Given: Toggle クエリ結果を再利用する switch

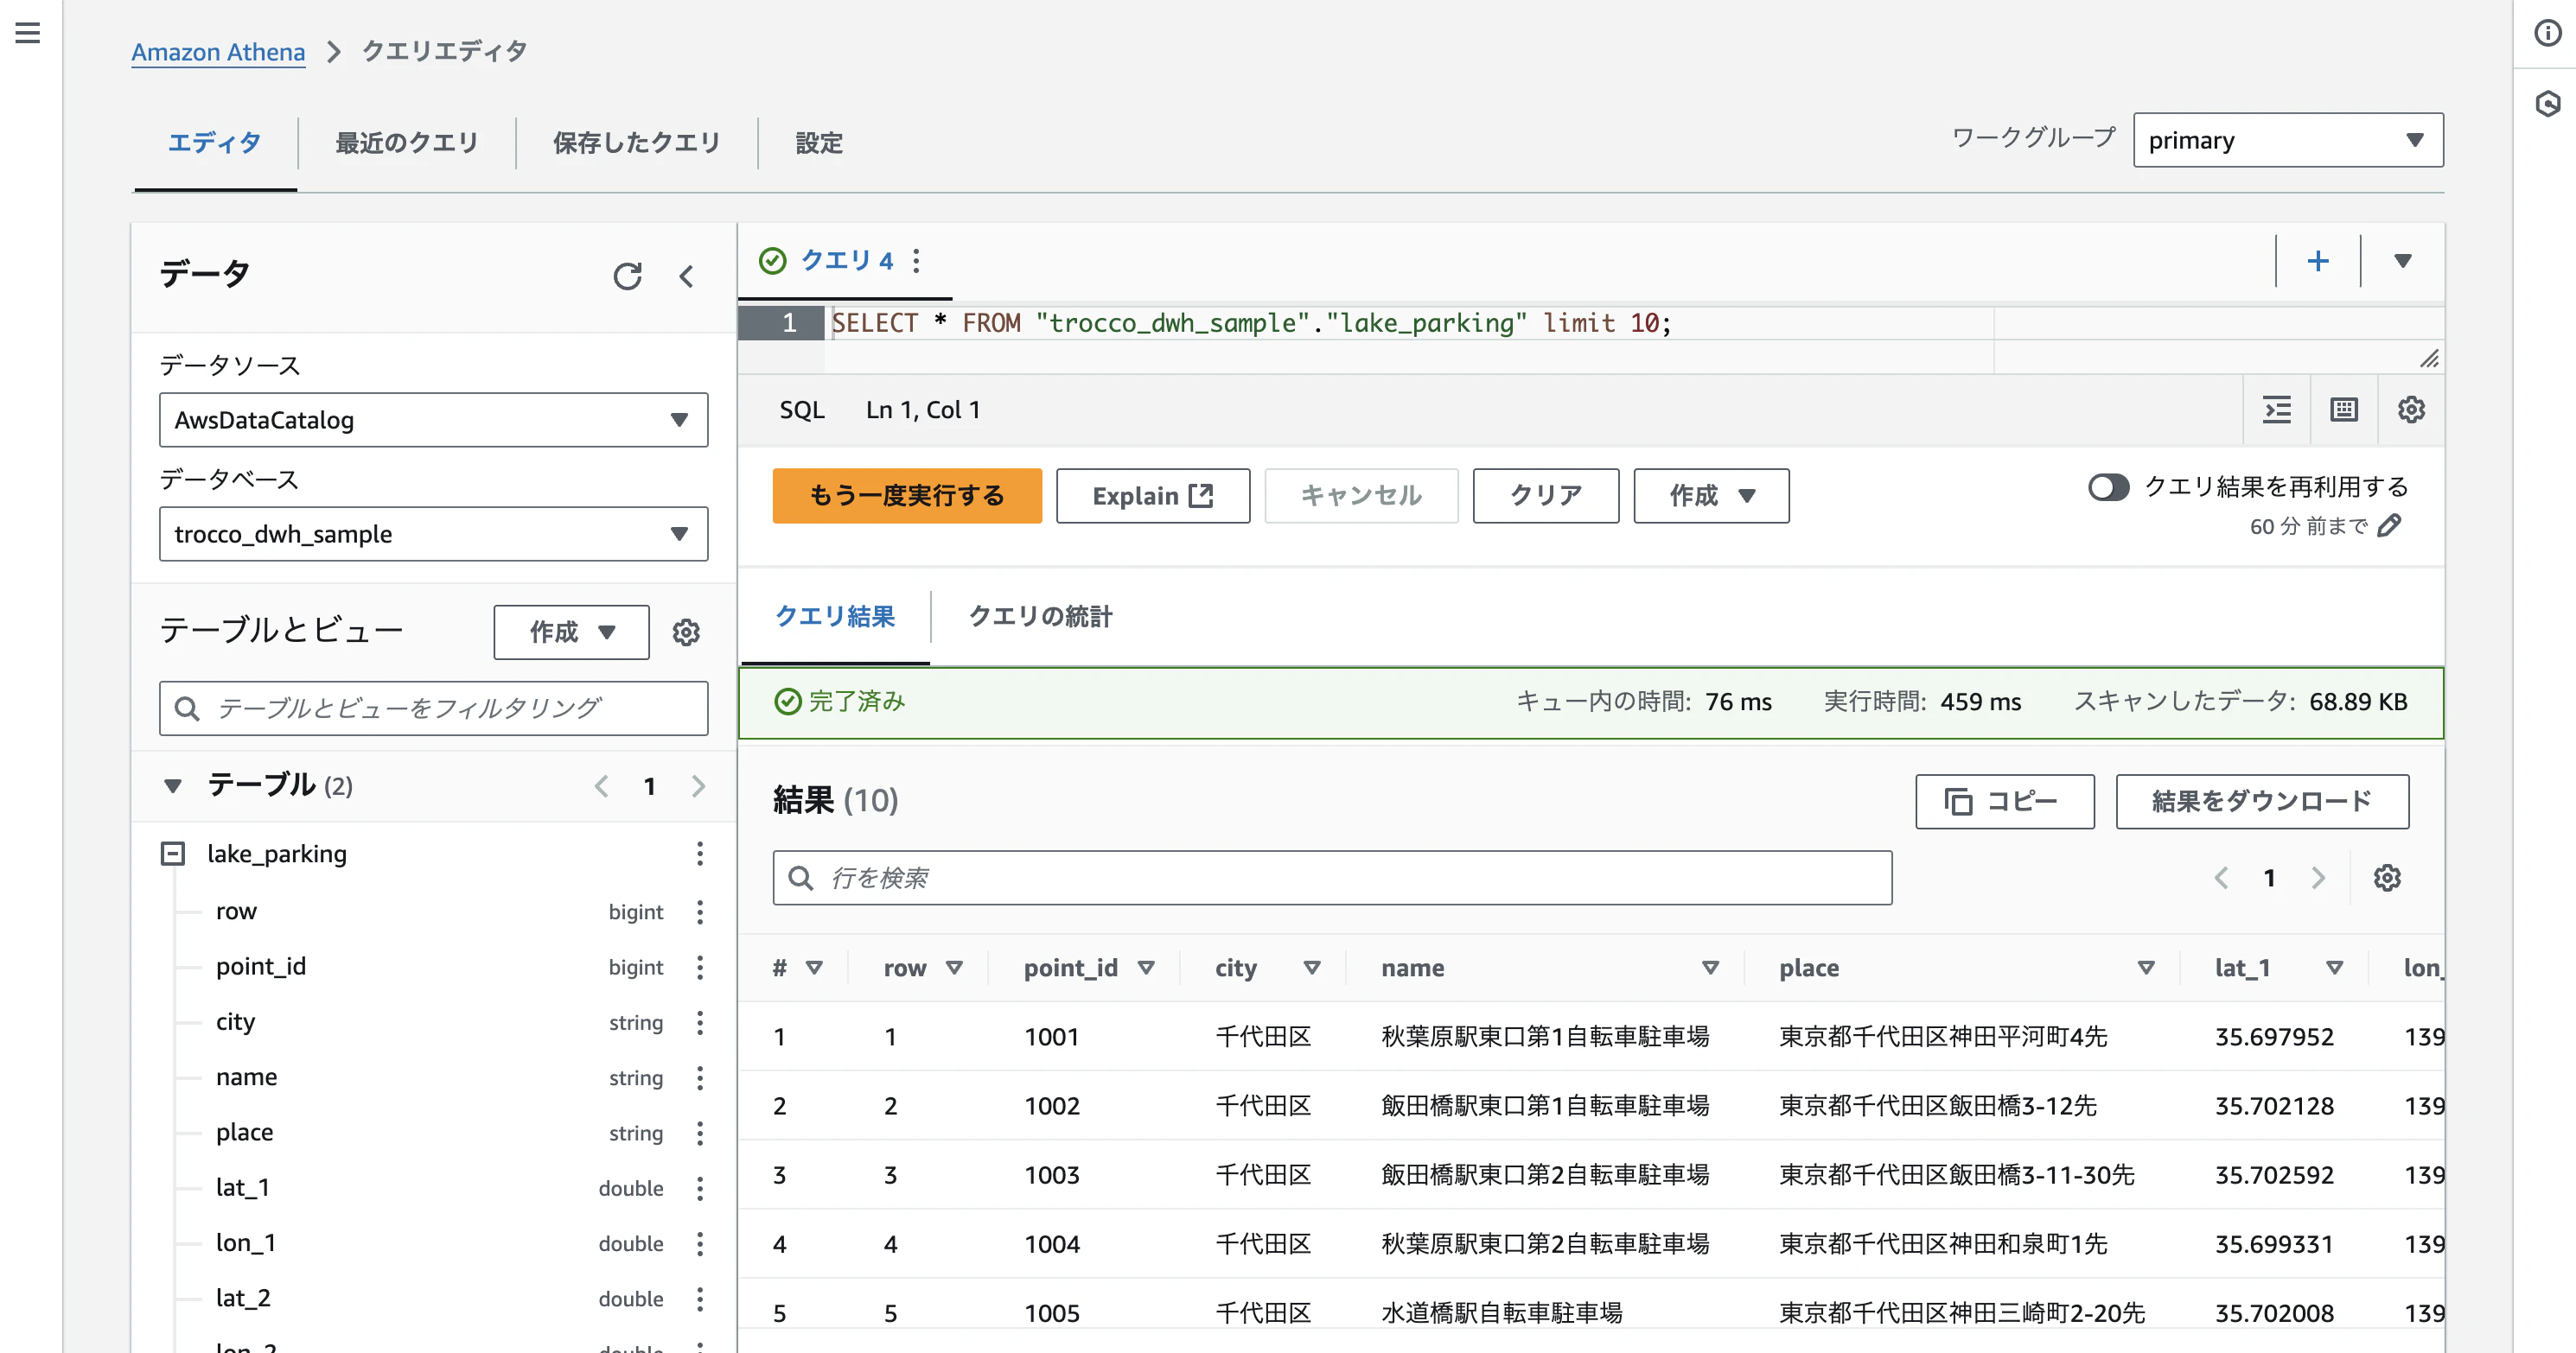Looking at the screenshot, I should [x=2109, y=487].
